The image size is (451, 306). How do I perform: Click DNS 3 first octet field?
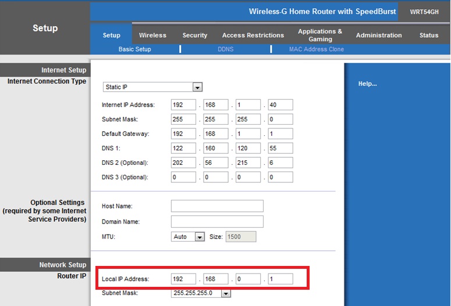[183, 177]
